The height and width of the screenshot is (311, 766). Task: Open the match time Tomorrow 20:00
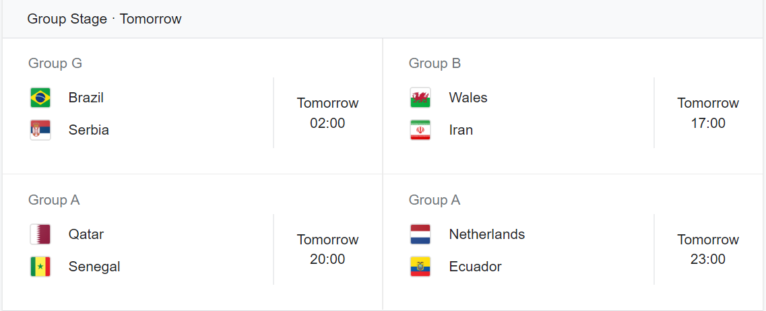pyautogui.click(x=327, y=250)
